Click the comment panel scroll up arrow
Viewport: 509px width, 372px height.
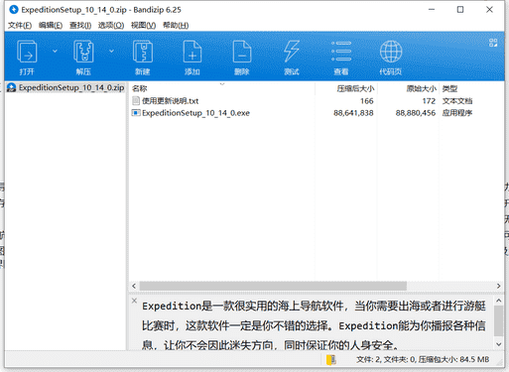499,301
